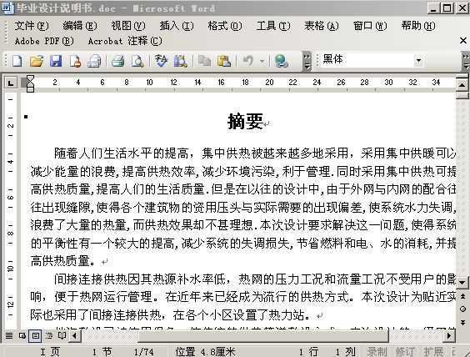Insert hyperlink using the globe icon
This screenshot has height=357, width=470.
(x=281, y=61)
